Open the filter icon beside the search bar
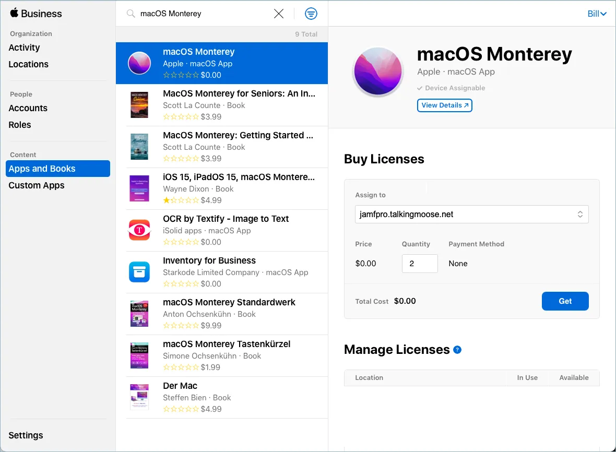Image resolution: width=616 pixels, height=452 pixels. click(311, 14)
